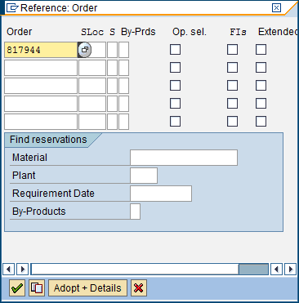The width and height of the screenshot is (299, 303).
Task: Click second-from-left scrollbar right arrow
Action: [x=22, y=270]
